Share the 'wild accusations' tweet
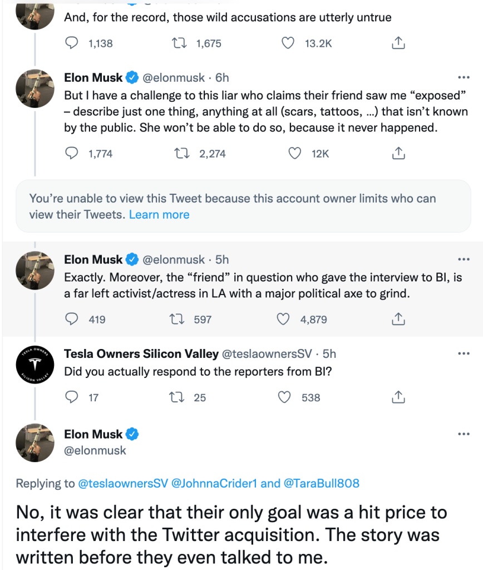 coord(398,43)
